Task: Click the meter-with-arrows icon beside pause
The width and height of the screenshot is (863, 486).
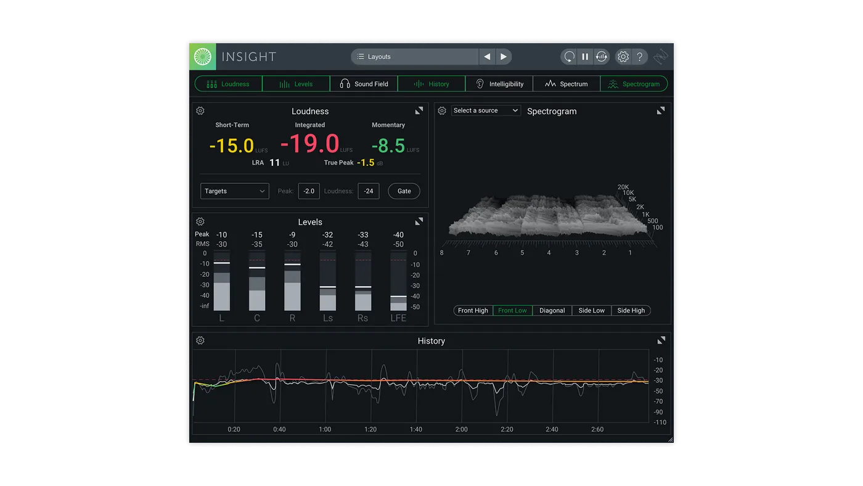Action: 602,57
